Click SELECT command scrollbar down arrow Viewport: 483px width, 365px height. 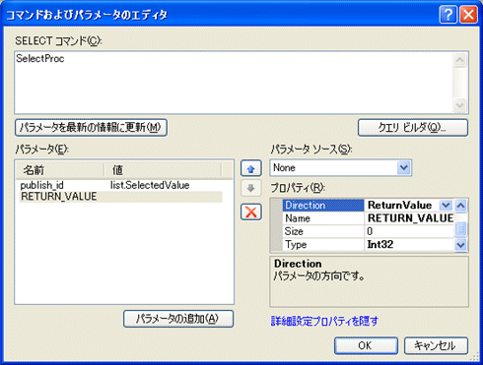pyautogui.click(x=460, y=105)
